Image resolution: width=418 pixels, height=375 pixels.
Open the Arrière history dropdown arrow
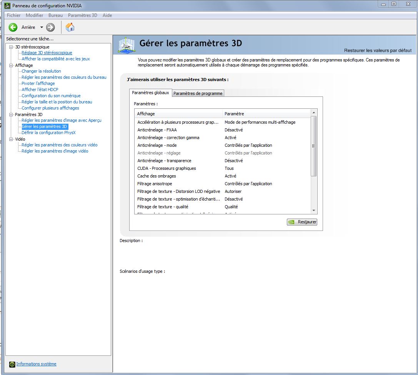tap(42, 27)
